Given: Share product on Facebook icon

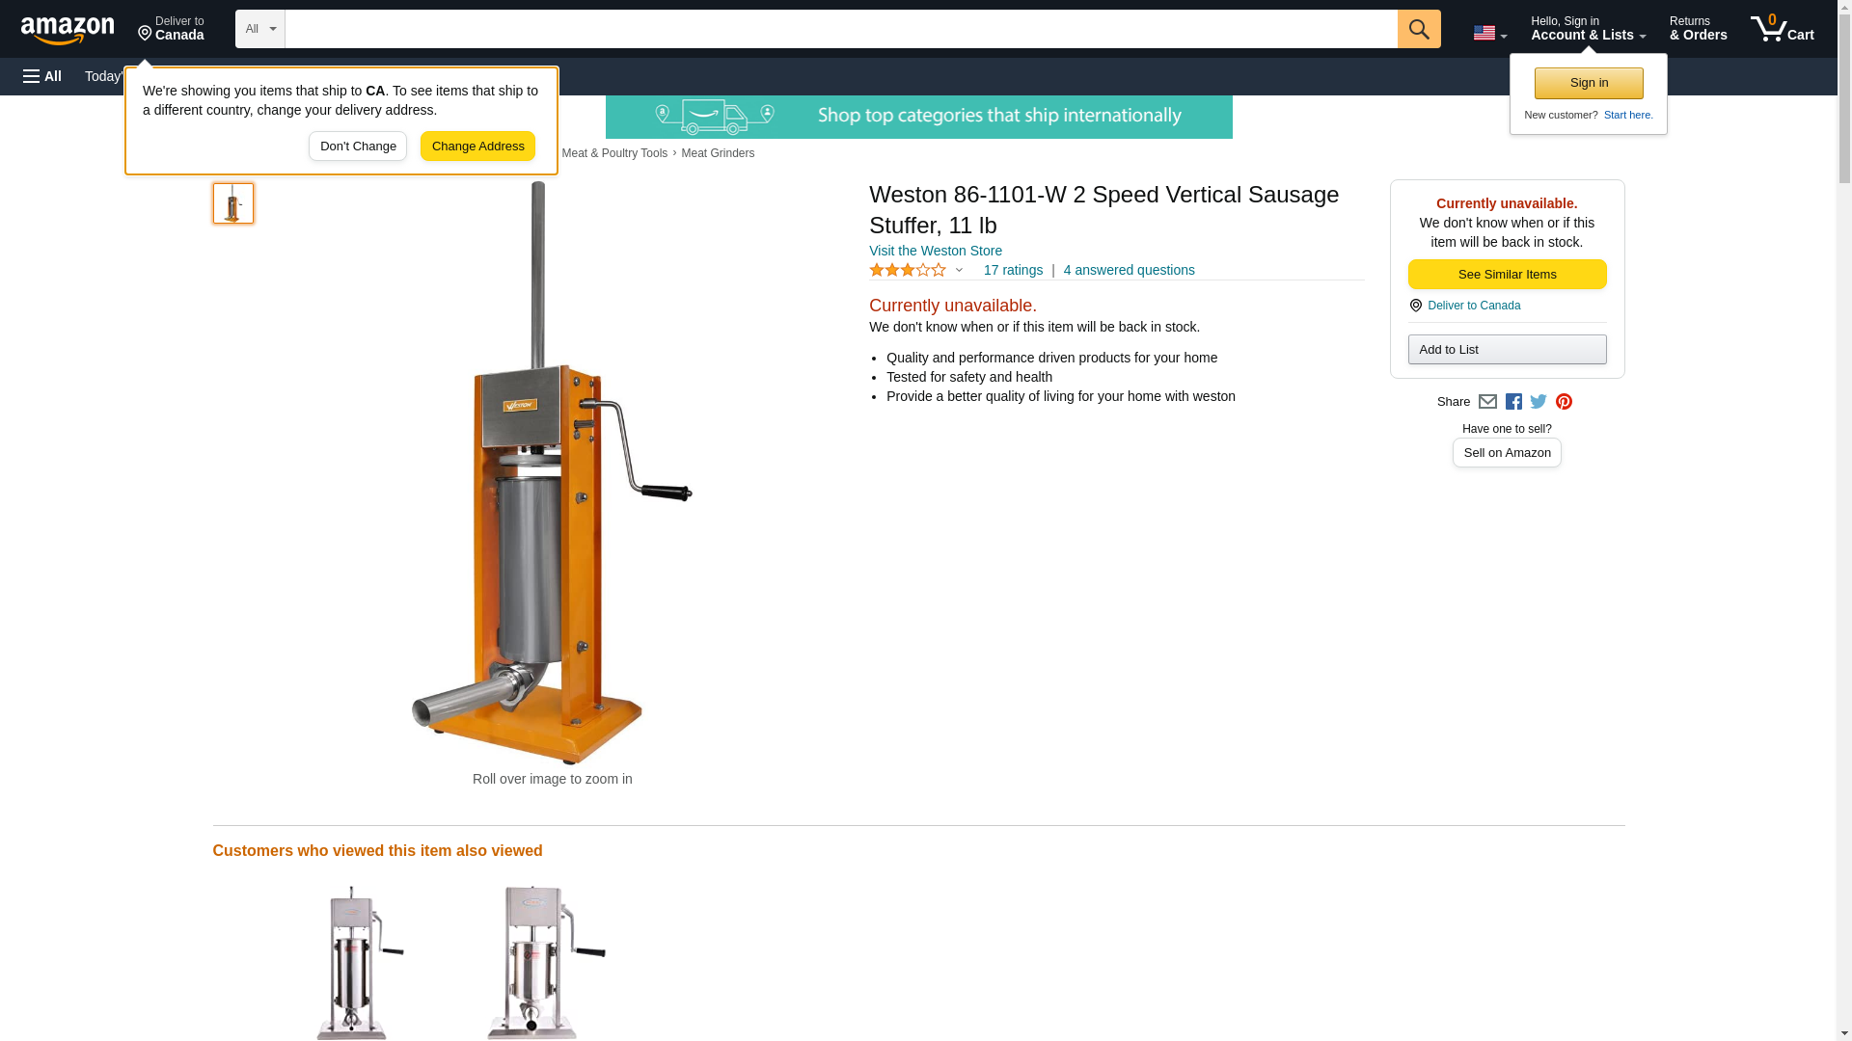Looking at the screenshot, I should 1513,402.
